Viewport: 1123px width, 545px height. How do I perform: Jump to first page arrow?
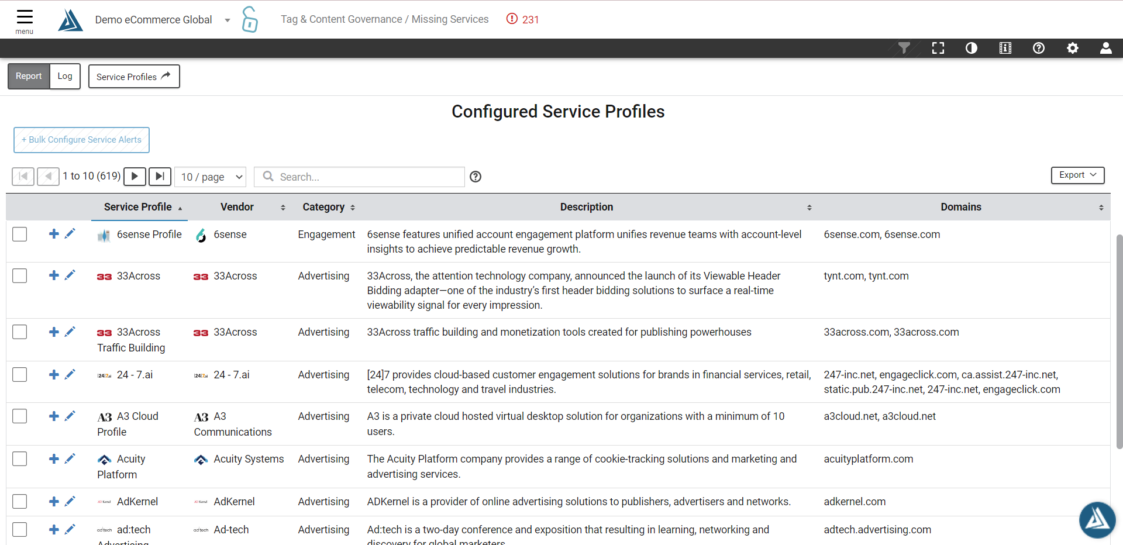pyautogui.click(x=23, y=176)
